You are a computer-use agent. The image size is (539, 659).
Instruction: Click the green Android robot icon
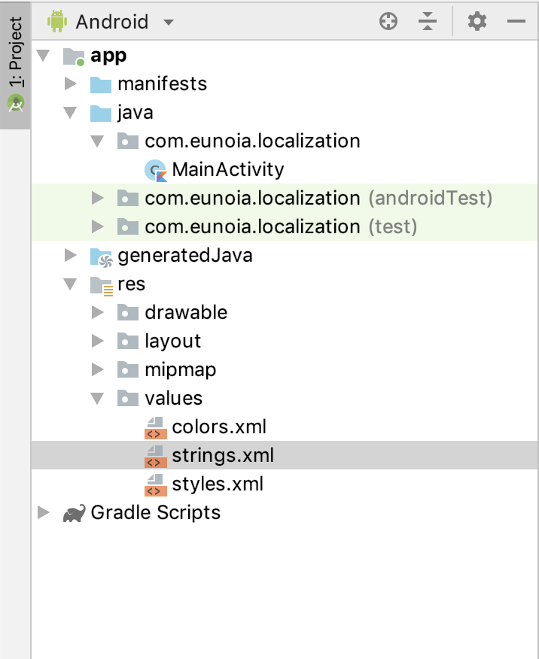tap(57, 21)
